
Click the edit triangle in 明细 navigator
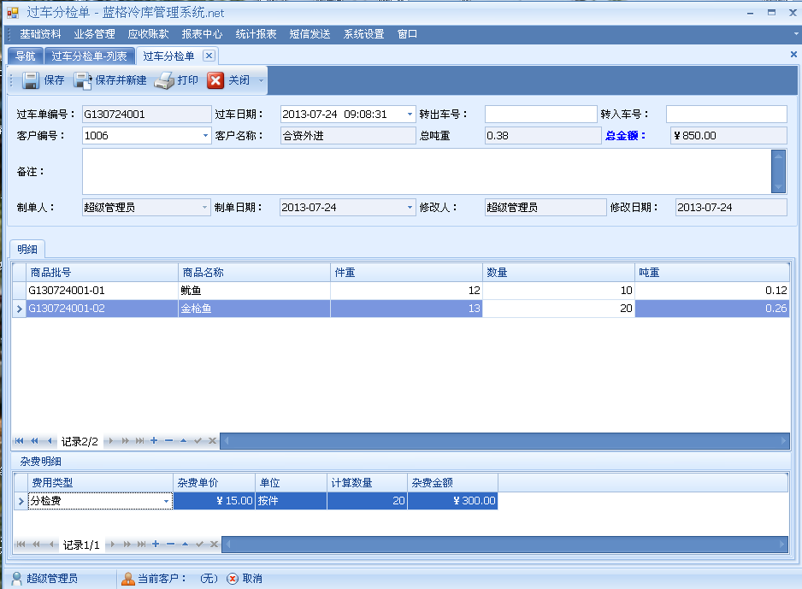183,441
